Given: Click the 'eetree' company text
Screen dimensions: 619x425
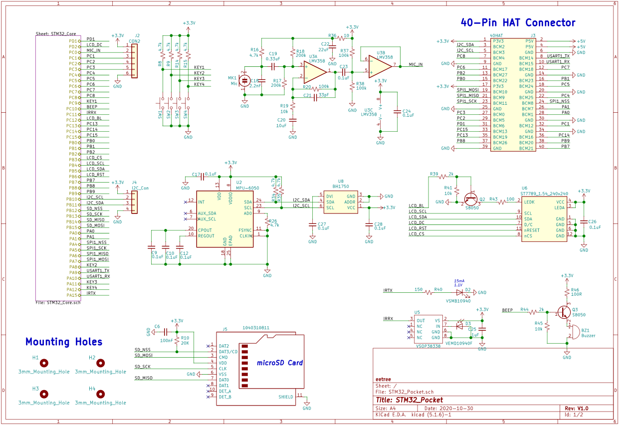Looking at the screenshot, I should click(383, 379).
